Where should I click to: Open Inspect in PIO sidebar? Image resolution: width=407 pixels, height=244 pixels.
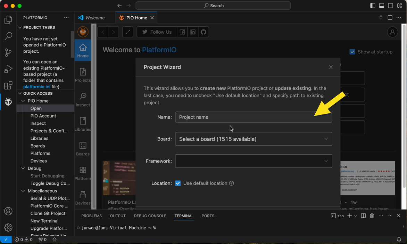tap(83, 99)
